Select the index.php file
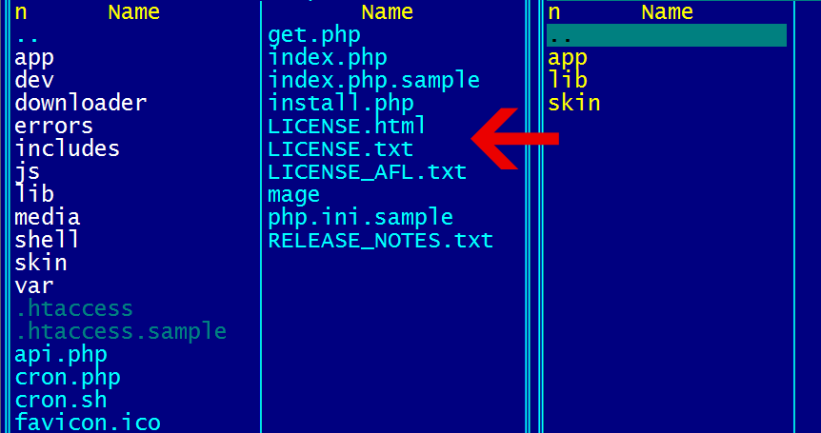 tap(328, 57)
